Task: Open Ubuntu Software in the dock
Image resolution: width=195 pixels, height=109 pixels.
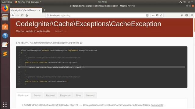Action: point(5,27)
